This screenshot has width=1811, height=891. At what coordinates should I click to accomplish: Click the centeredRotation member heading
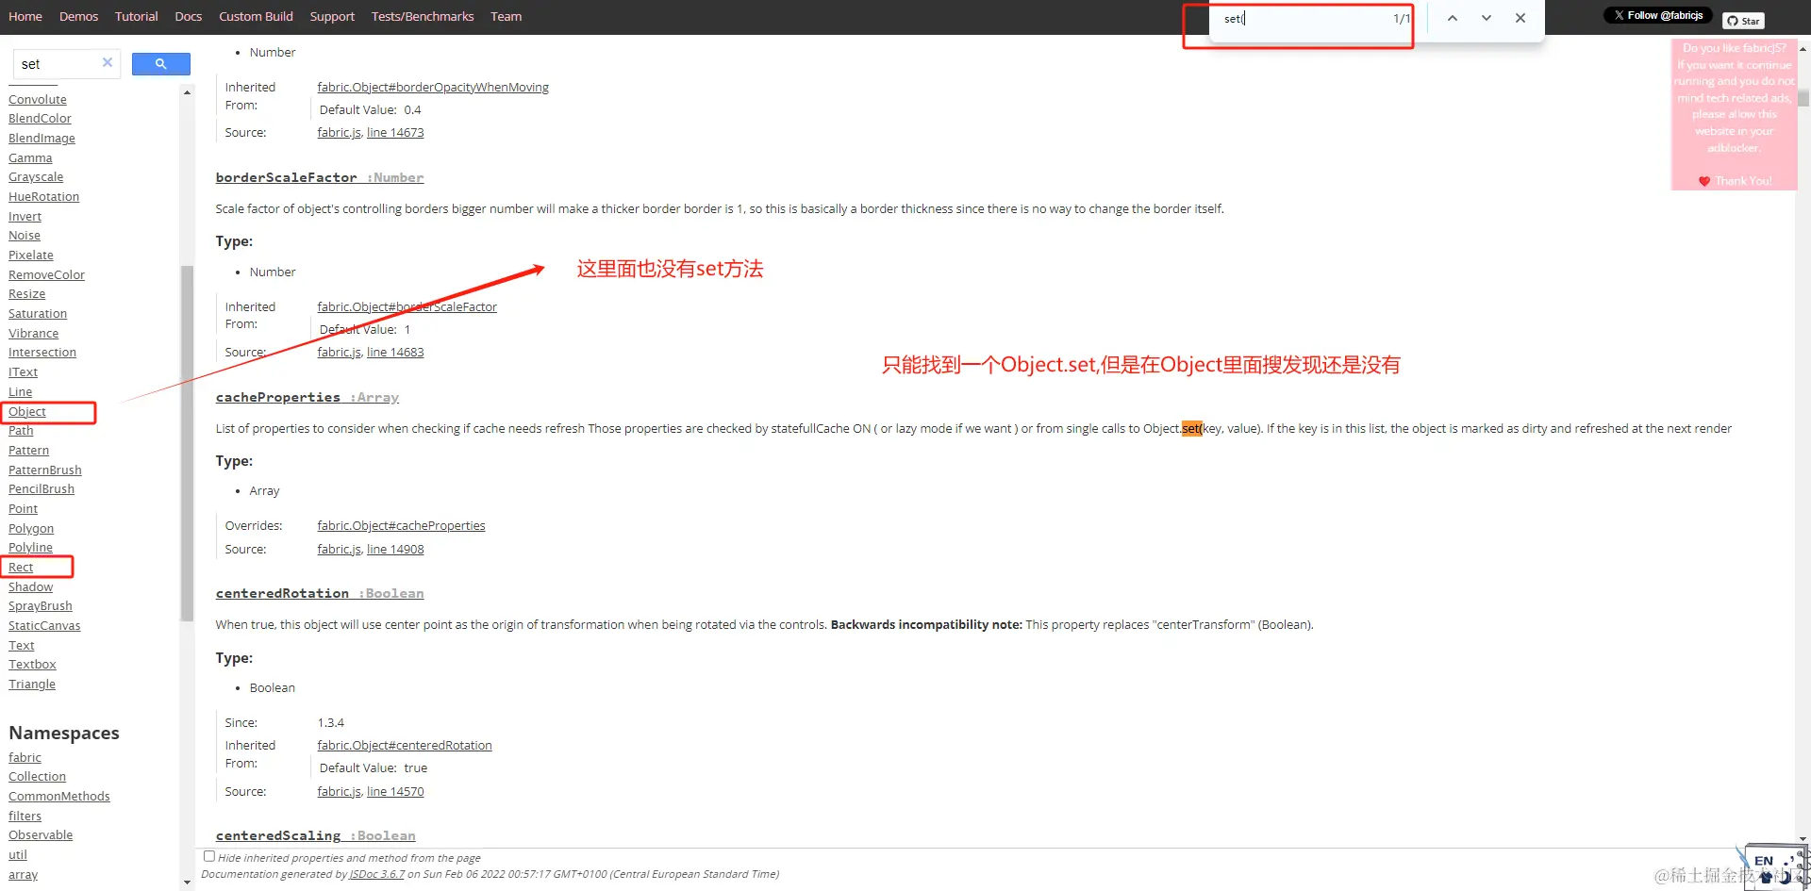[x=320, y=593]
